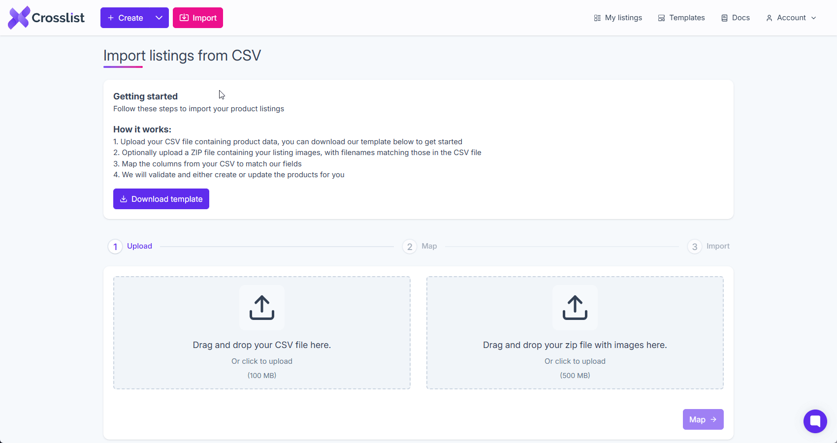Image resolution: width=837 pixels, height=443 pixels.
Task: Click the Map step indicator
Action: click(x=409, y=246)
